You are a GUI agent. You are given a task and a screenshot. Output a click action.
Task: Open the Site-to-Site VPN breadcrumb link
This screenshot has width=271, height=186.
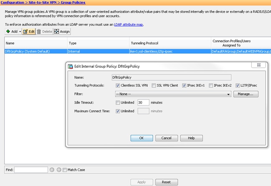43,2
